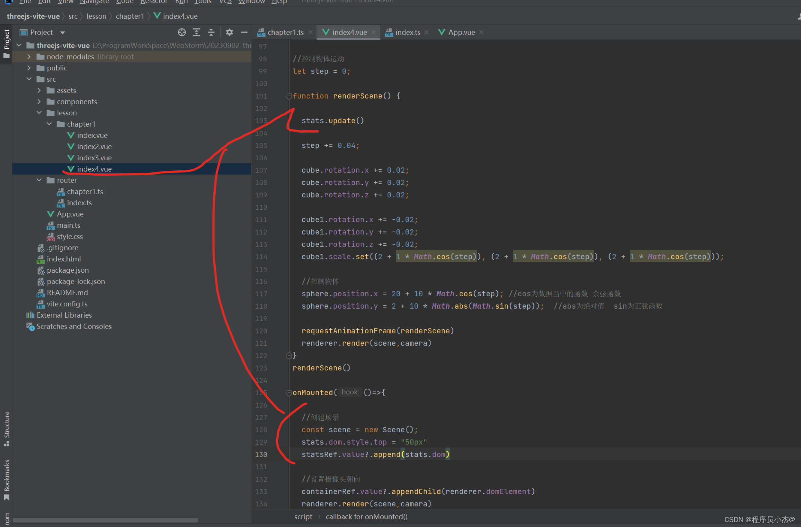Image resolution: width=801 pixels, height=527 pixels.
Task: Click the Expand All icon in Project panel
Action: 196,32
